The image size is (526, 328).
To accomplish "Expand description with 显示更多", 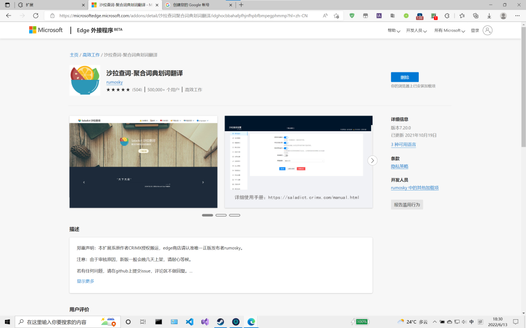I will (x=86, y=281).
